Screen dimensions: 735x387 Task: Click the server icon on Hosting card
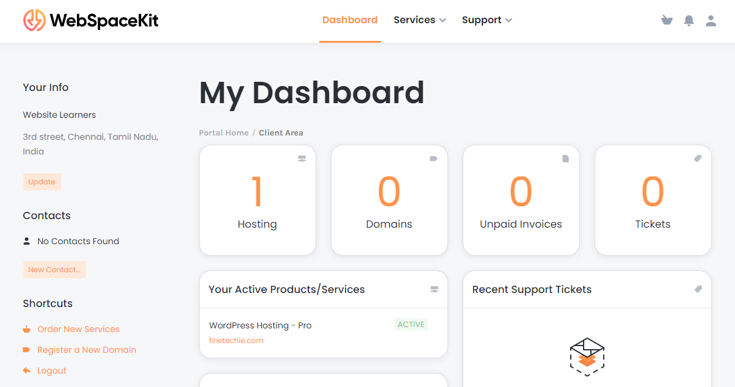(302, 159)
